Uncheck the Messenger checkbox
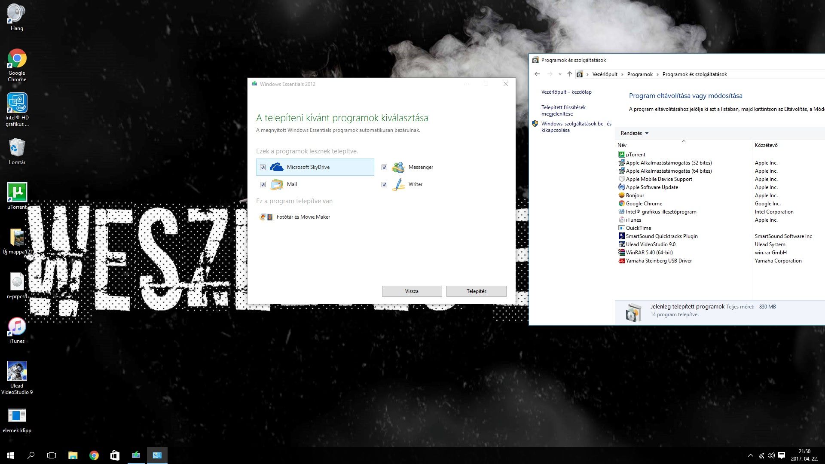Screen dimensions: 825x464 click(384, 168)
